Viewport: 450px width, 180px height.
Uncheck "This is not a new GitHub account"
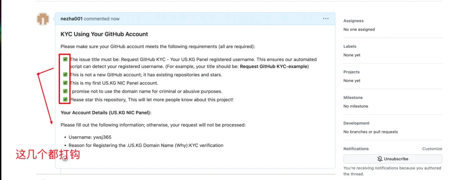point(65,74)
